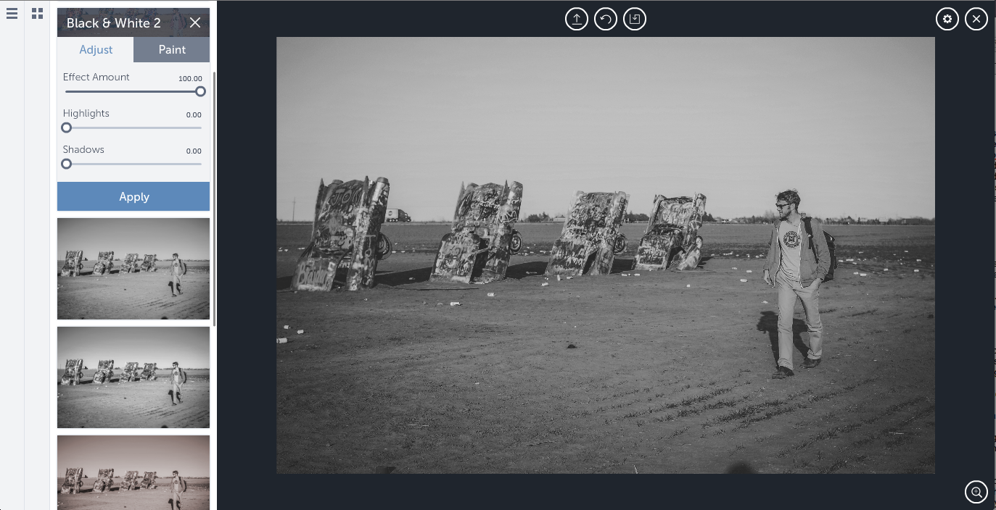Click the Highlights slider handle

tap(67, 128)
